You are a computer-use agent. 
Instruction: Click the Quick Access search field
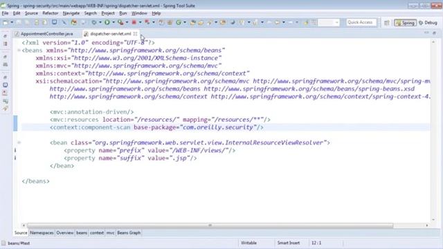tap(361, 22)
